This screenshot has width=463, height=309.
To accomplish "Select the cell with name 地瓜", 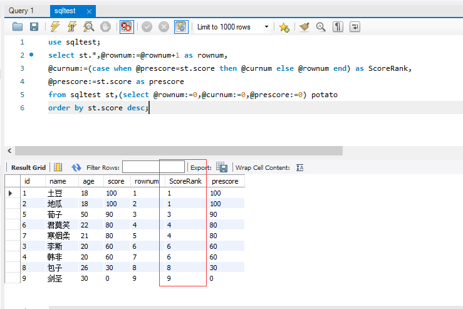I will (62, 204).
